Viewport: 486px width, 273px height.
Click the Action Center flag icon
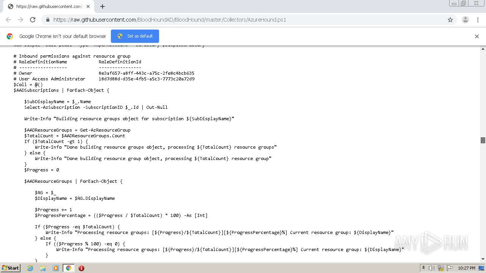450,268
